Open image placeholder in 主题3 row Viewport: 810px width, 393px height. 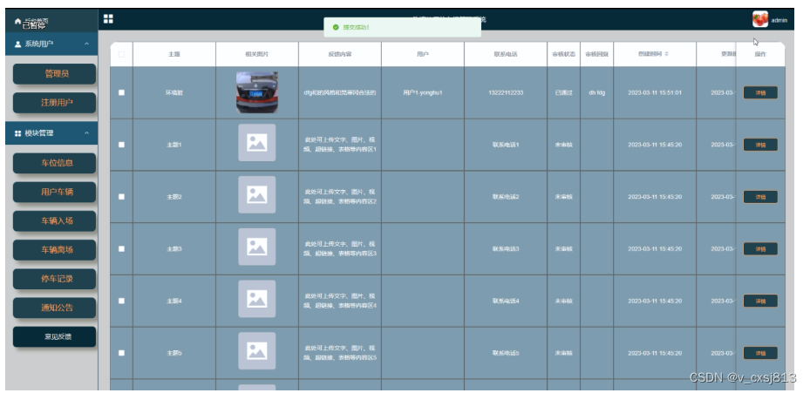pyautogui.click(x=256, y=247)
